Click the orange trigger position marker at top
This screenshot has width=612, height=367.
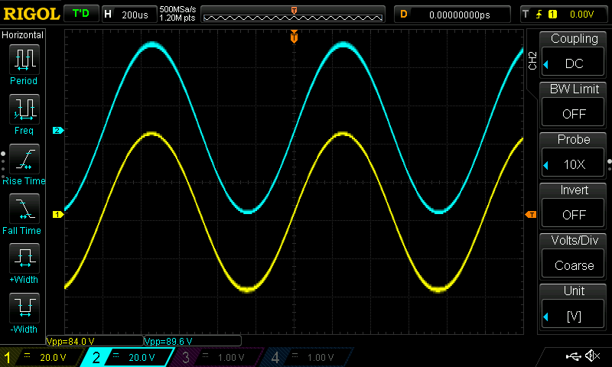click(294, 37)
